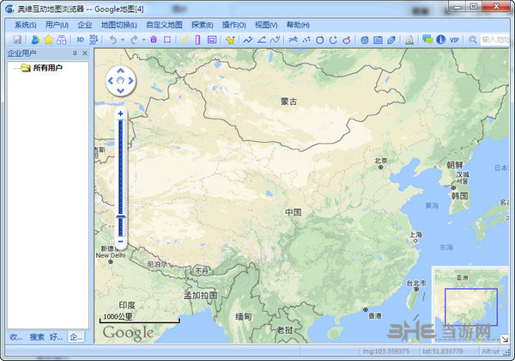Screen dimensions: 515x361
Task: Click the add image overlay icon
Action: tap(378, 40)
